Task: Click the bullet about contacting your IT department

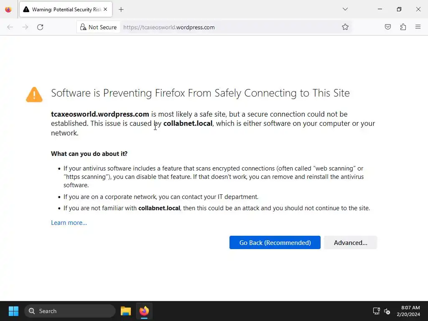Action: (x=161, y=197)
